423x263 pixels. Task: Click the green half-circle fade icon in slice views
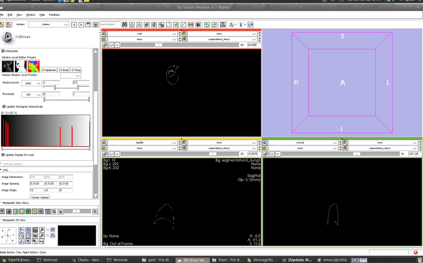pyautogui.click(x=15, y=212)
